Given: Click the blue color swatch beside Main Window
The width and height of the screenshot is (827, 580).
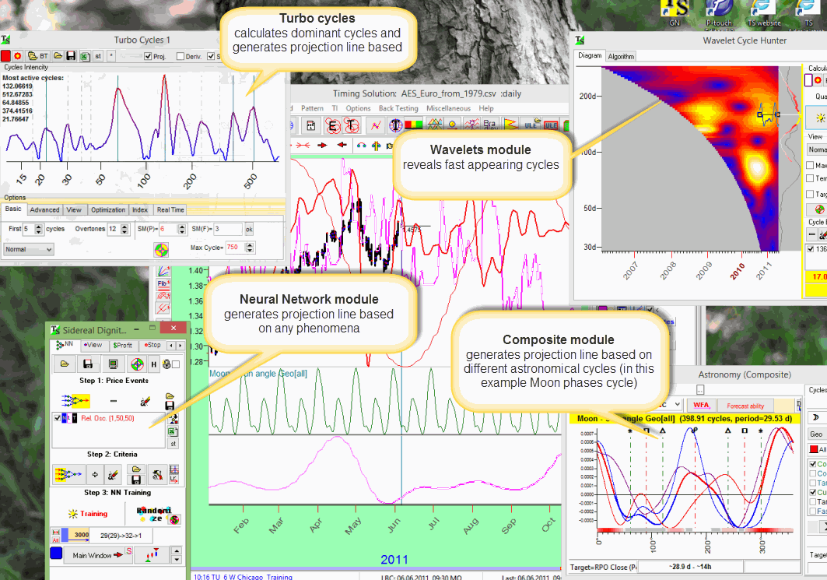Looking at the screenshot, I should click(x=57, y=554).
